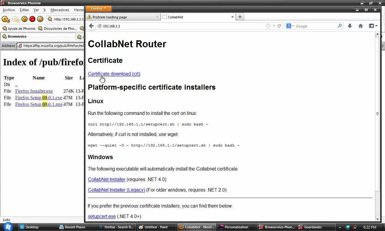Open Editar menu in Phoenix
The image size is (385, 231).
tap(24, 10)
